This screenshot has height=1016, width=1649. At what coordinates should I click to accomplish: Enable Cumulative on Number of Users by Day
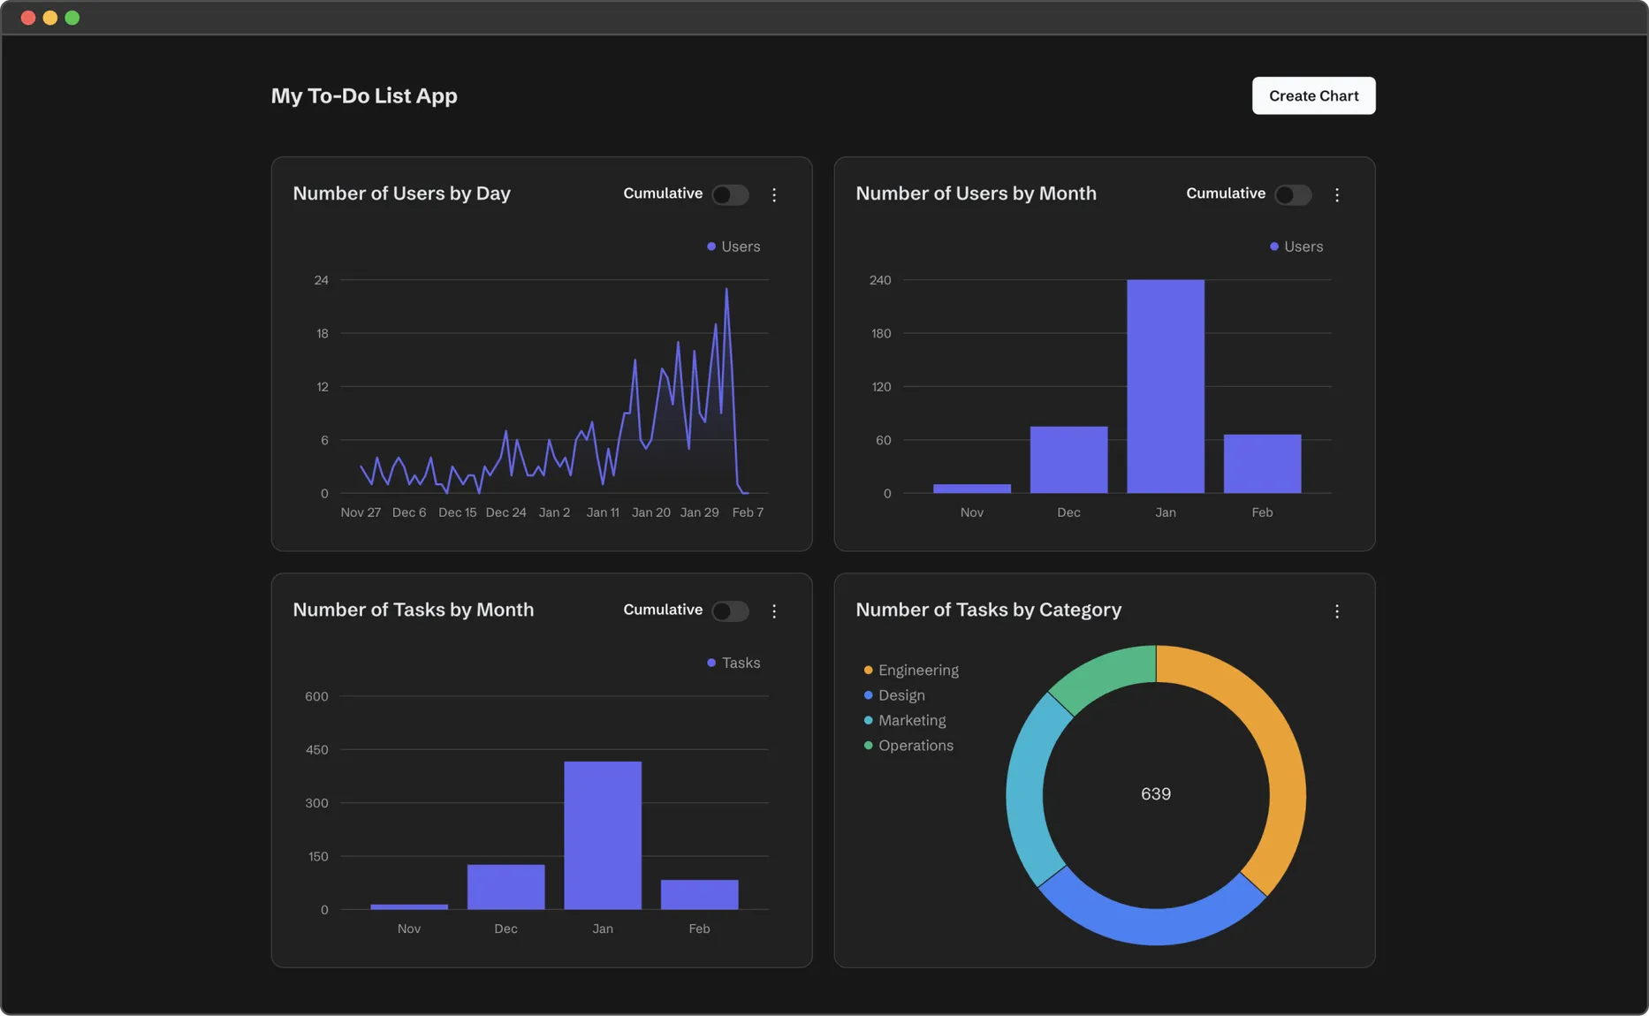pyautogui.click(x=730, y=194)
